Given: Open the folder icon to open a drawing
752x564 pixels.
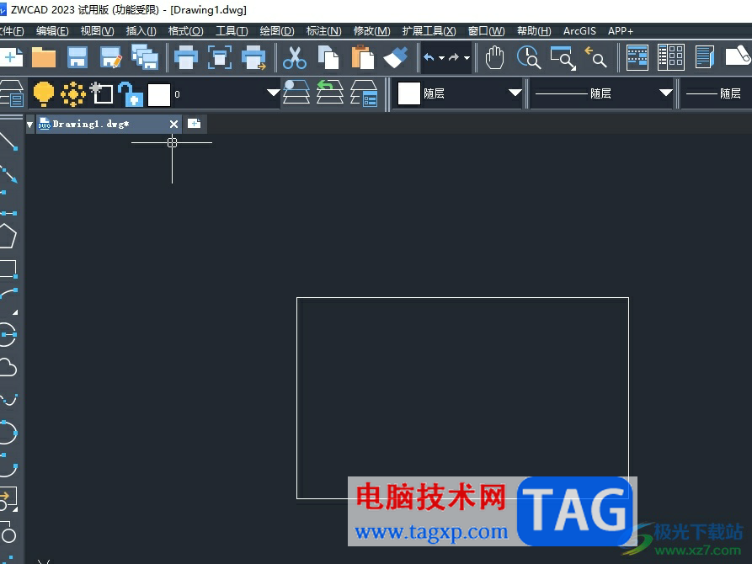Looking at the screenshot, I should click(x=44, y=57).
